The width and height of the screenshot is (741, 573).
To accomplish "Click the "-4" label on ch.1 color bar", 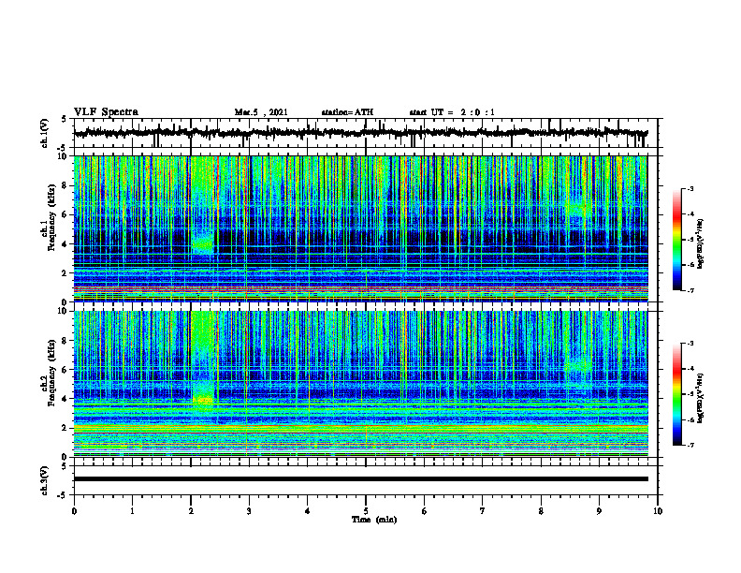I will [x=690, y=214].
